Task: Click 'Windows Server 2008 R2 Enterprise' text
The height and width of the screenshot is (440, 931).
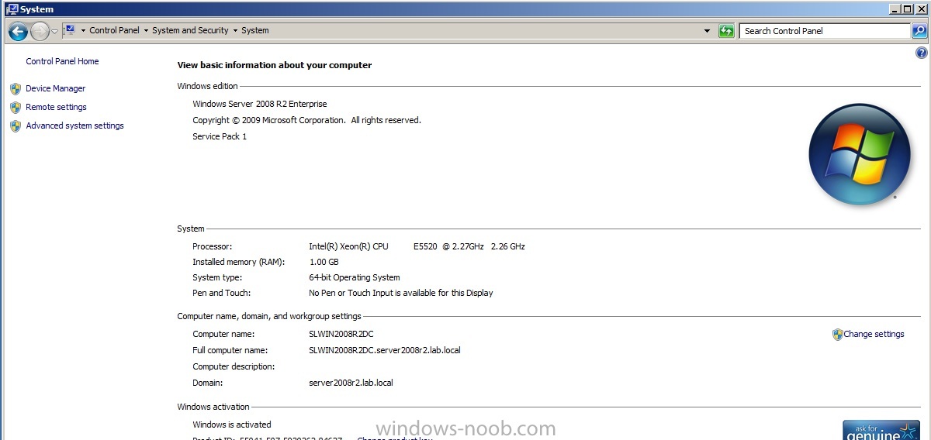Action: coord(260,104)
